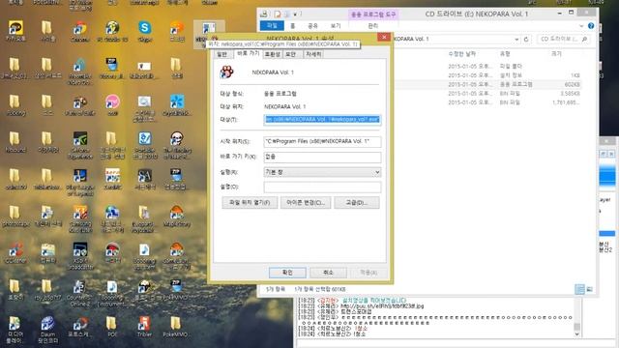
Task: Expand the Explorer ribbon chevron
Action: coord(581,26)
